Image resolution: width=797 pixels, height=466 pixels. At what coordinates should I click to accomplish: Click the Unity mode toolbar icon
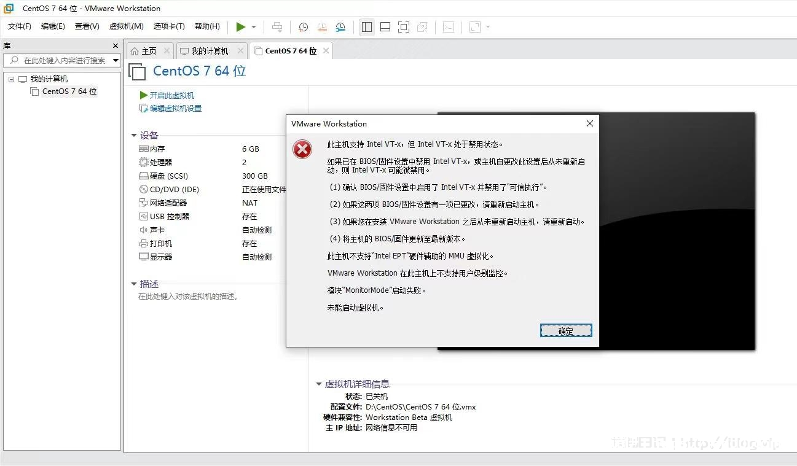(x=422, y=27)
